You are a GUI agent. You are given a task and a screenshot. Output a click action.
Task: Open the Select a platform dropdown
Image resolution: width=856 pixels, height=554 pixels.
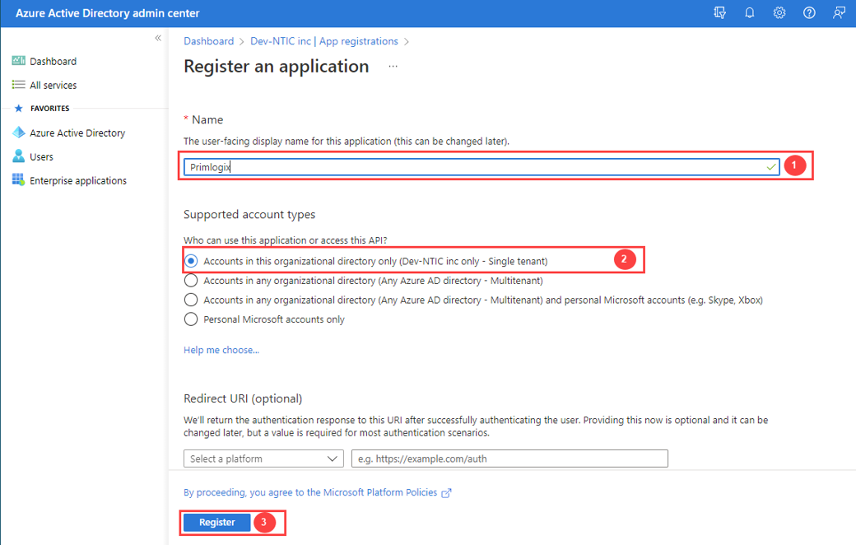point(263,459)
